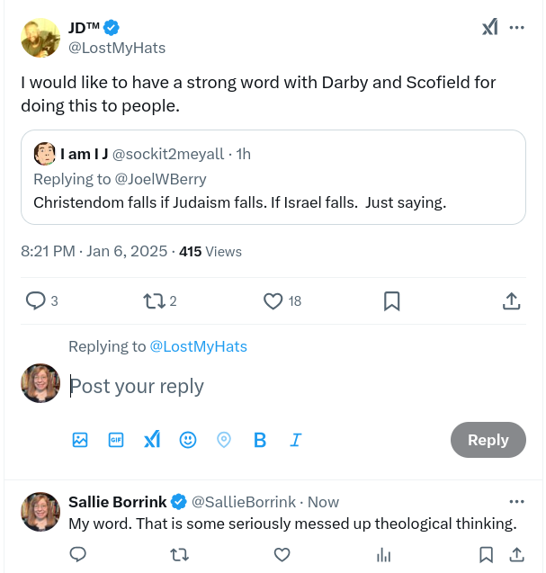Image resolution: width=546 pixels, height=573 pixels.
Task: Open the @LostMyHats link in Replying to
Action: (x=198, y=346)
